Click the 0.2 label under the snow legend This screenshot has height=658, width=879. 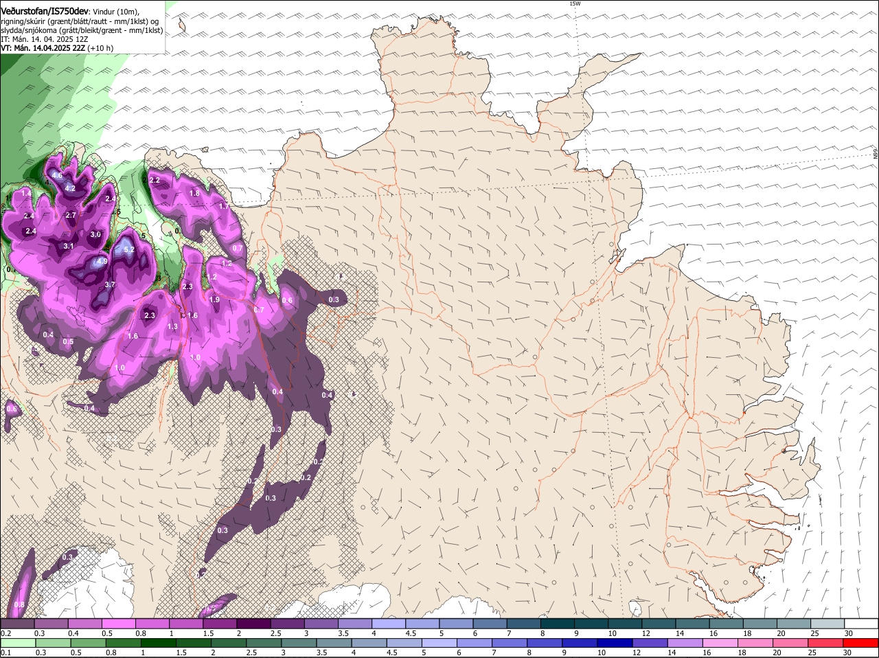5,633
